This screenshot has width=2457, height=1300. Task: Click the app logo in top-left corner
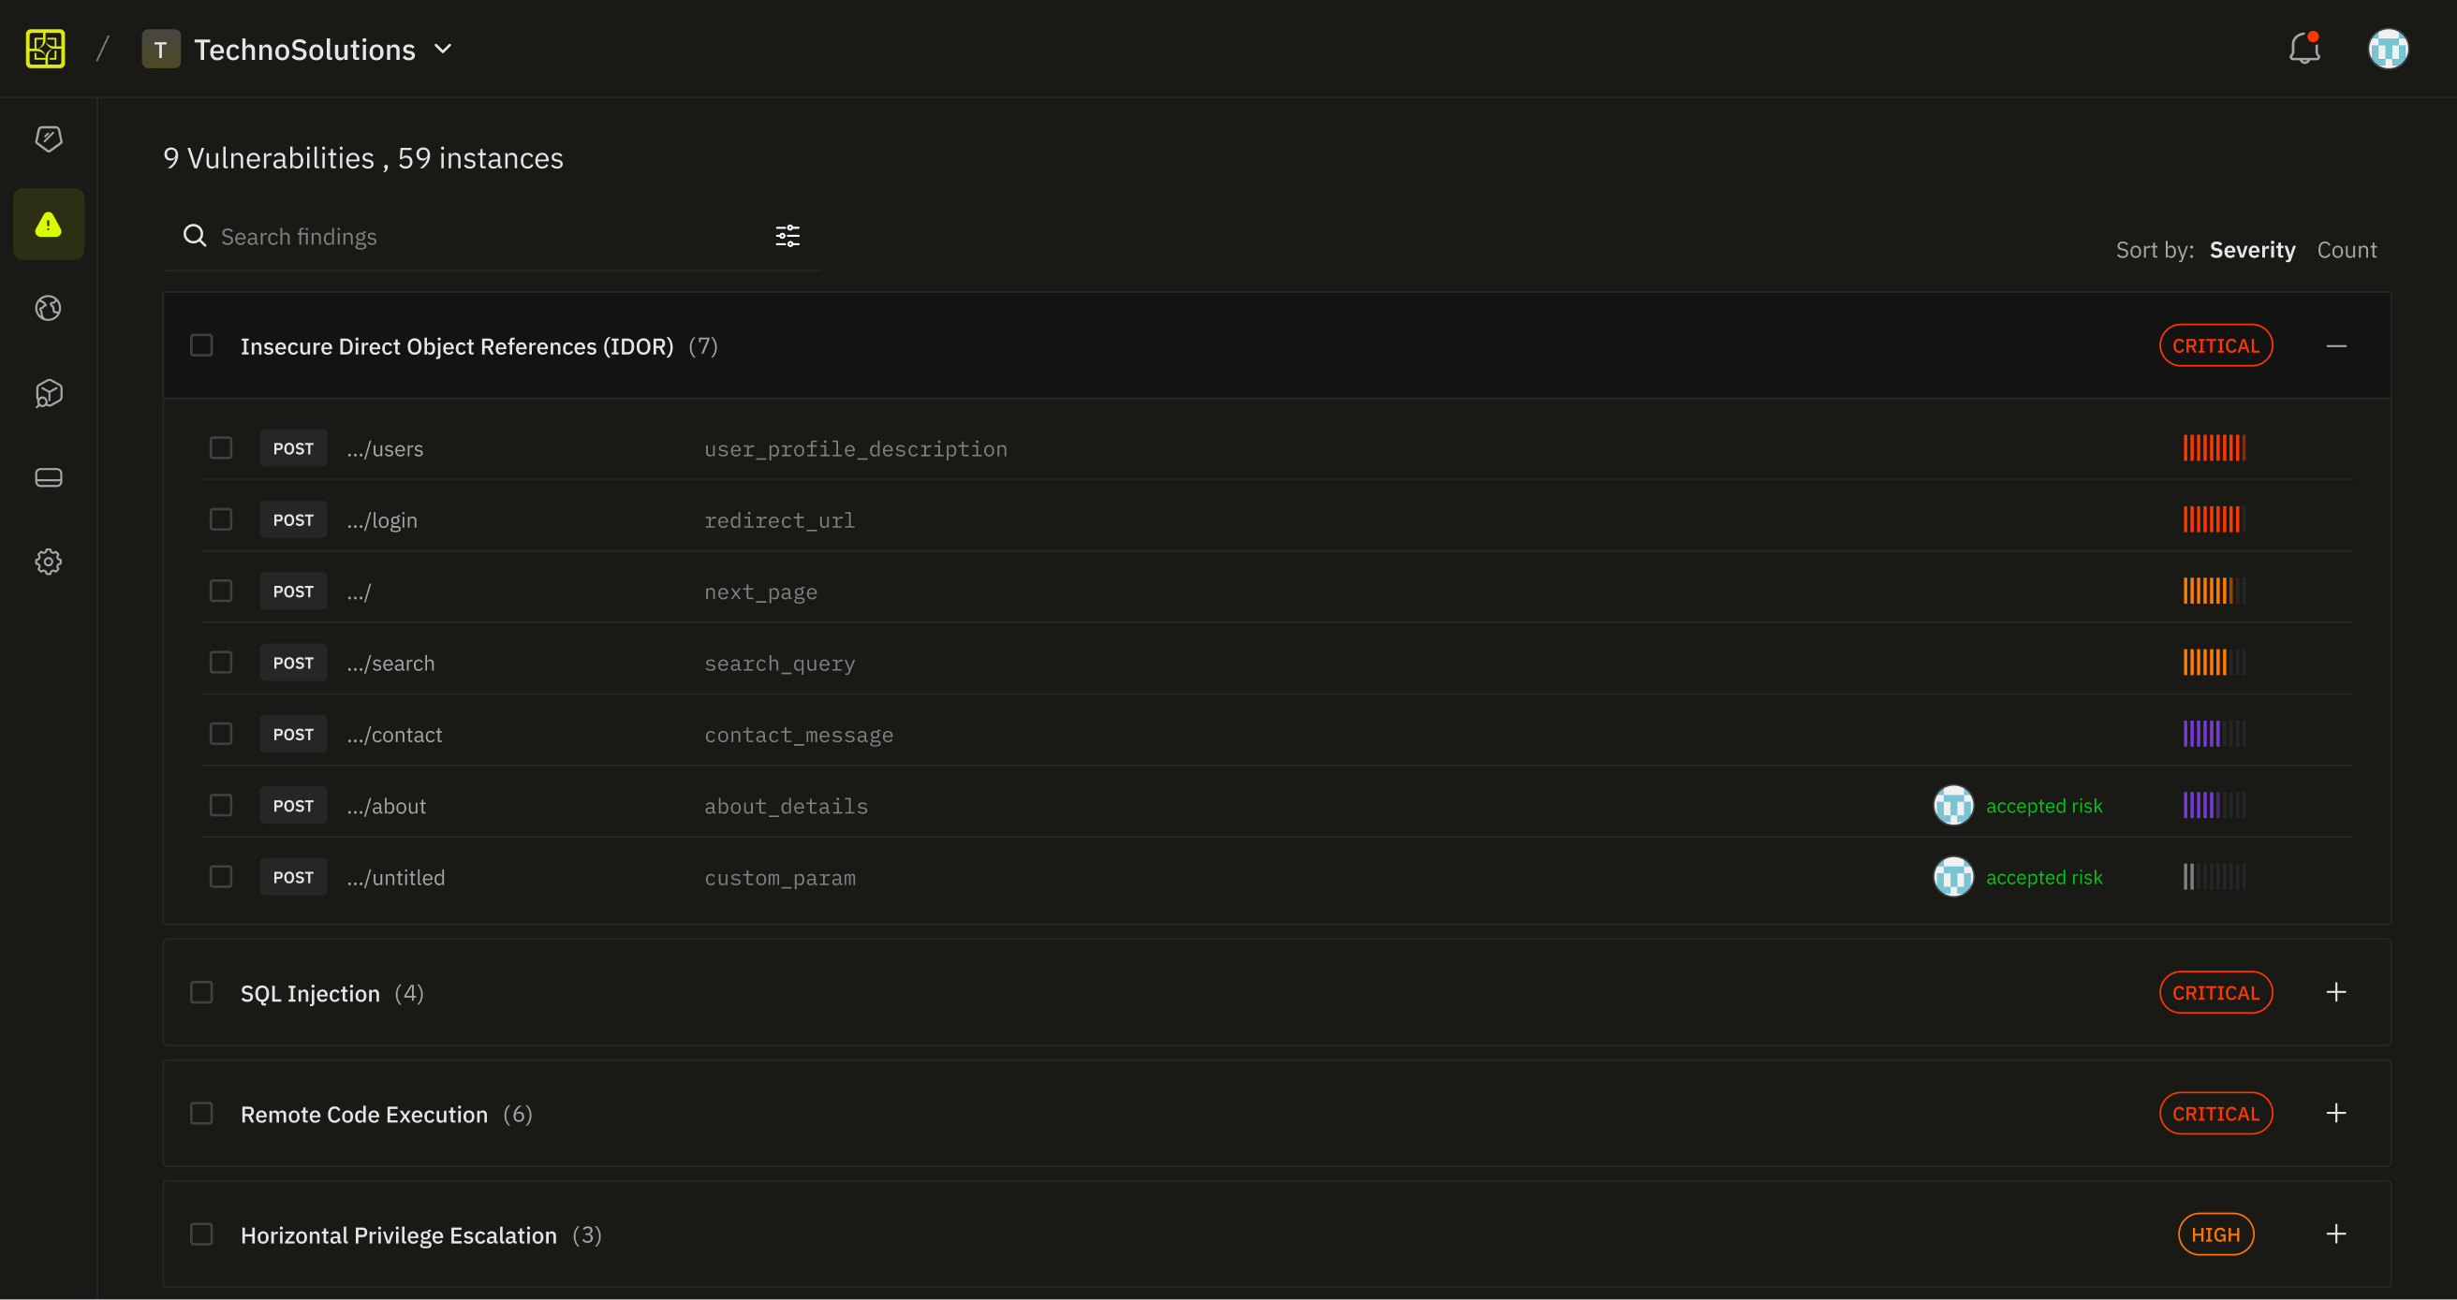point(44,49)
